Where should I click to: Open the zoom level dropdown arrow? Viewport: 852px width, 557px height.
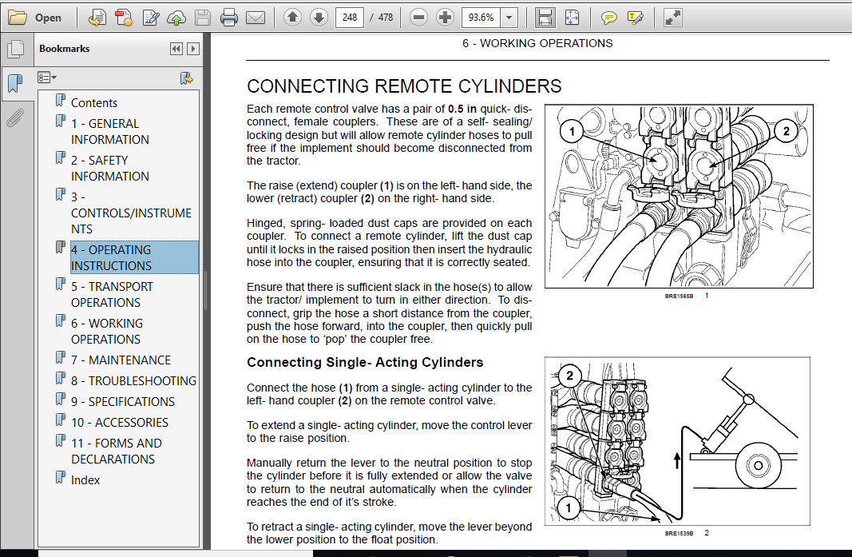509,18
